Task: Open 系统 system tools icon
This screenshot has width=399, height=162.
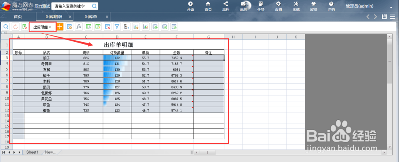Action: coord(296,6)
